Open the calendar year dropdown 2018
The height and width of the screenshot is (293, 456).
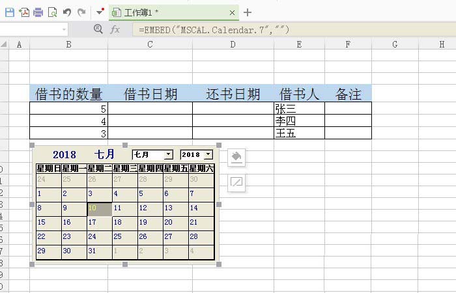208,155
